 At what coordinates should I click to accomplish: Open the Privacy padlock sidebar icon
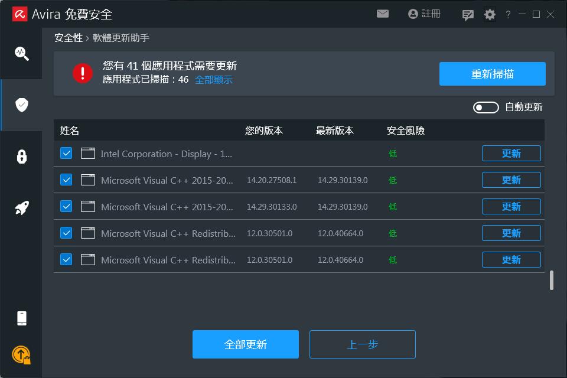click(x=22, y=157)
